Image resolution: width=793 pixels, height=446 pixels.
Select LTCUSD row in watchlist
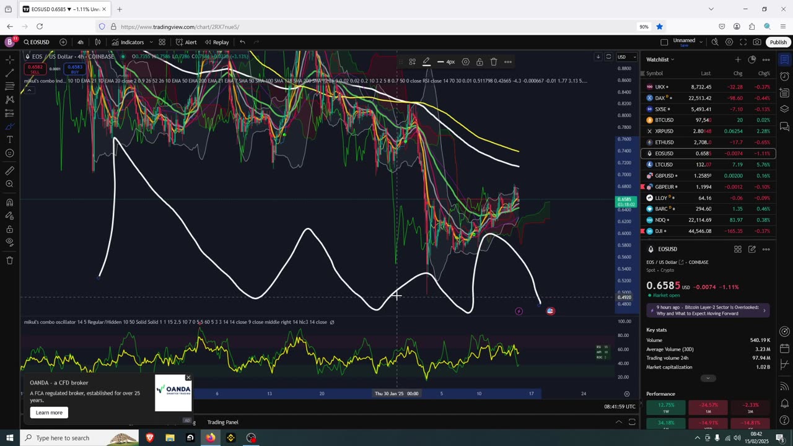(708, 165)
